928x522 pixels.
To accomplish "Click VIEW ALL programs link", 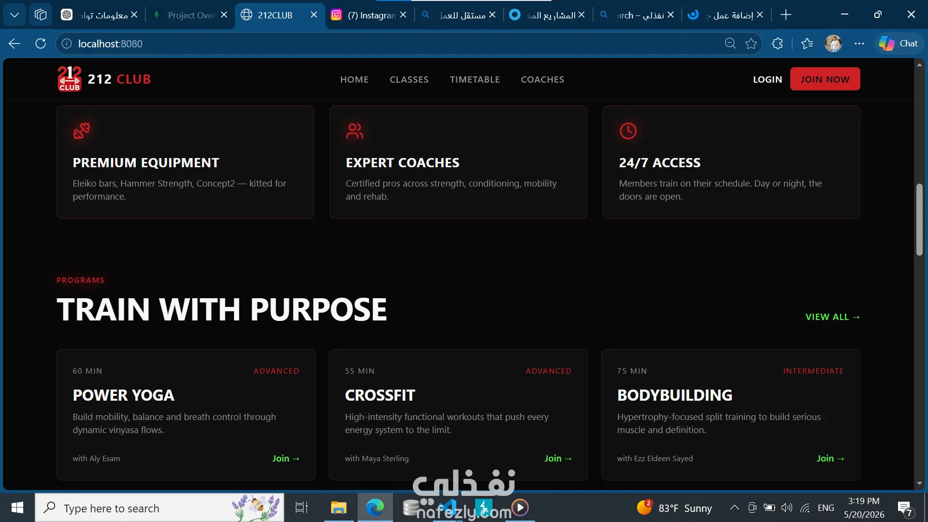I will click(x=833, y=317).
